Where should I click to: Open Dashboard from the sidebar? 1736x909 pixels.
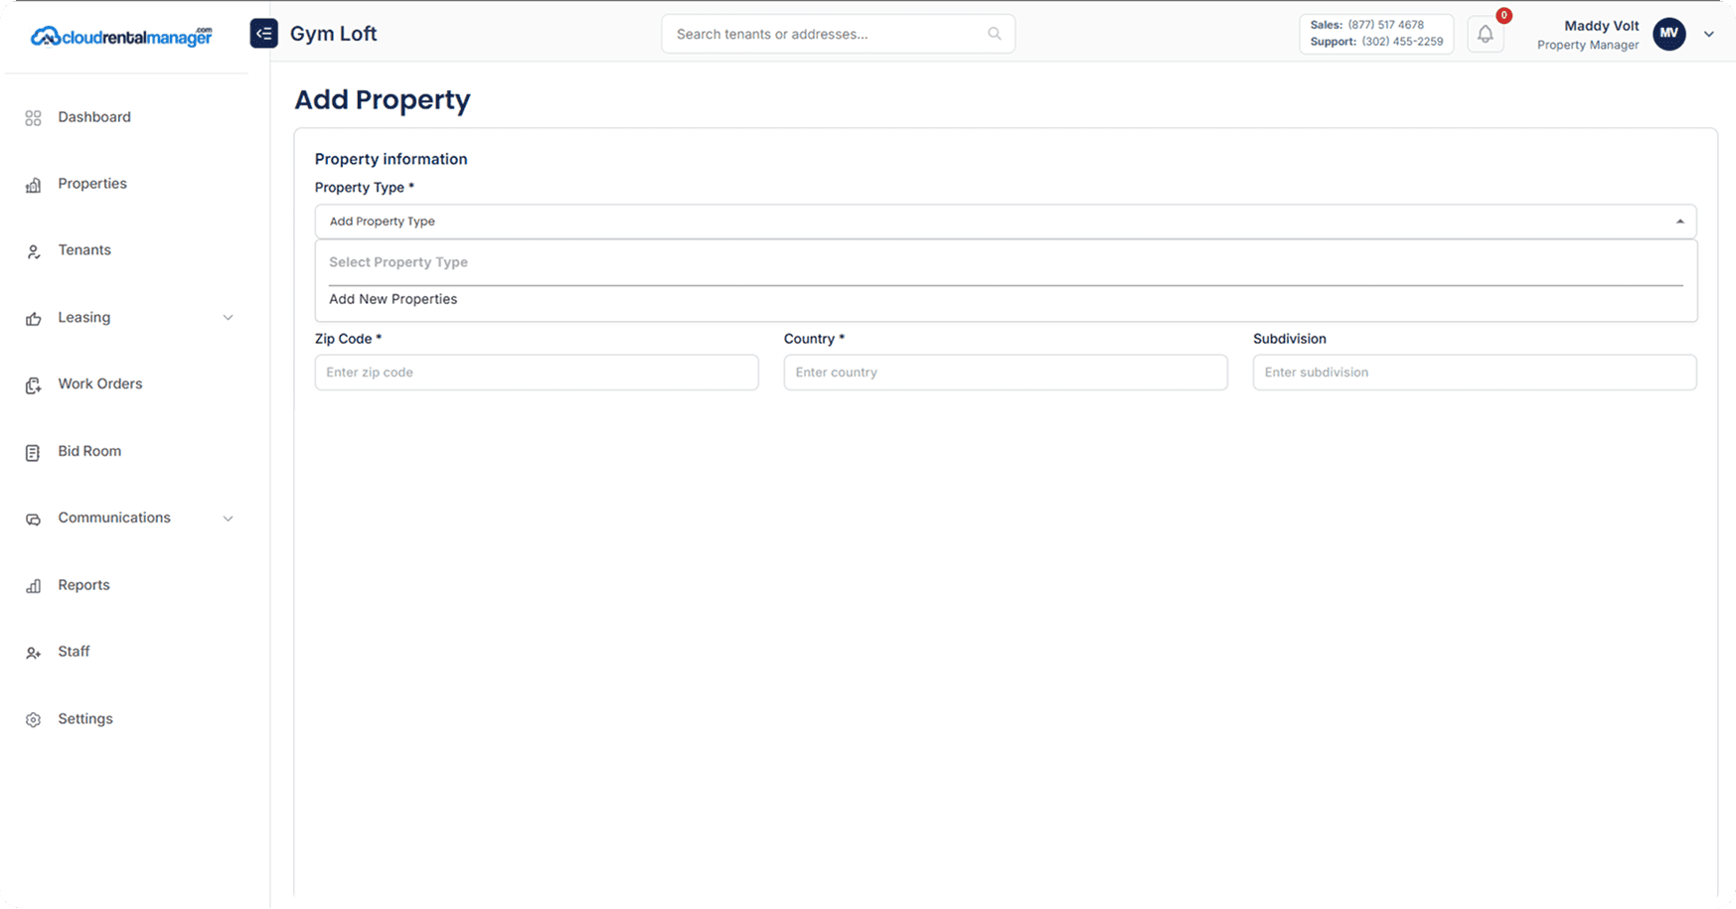pos(94,117)
